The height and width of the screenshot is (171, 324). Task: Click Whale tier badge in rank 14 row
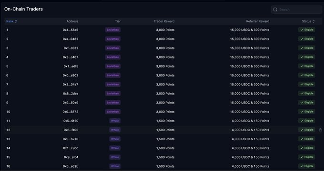[x=115, y=148]
